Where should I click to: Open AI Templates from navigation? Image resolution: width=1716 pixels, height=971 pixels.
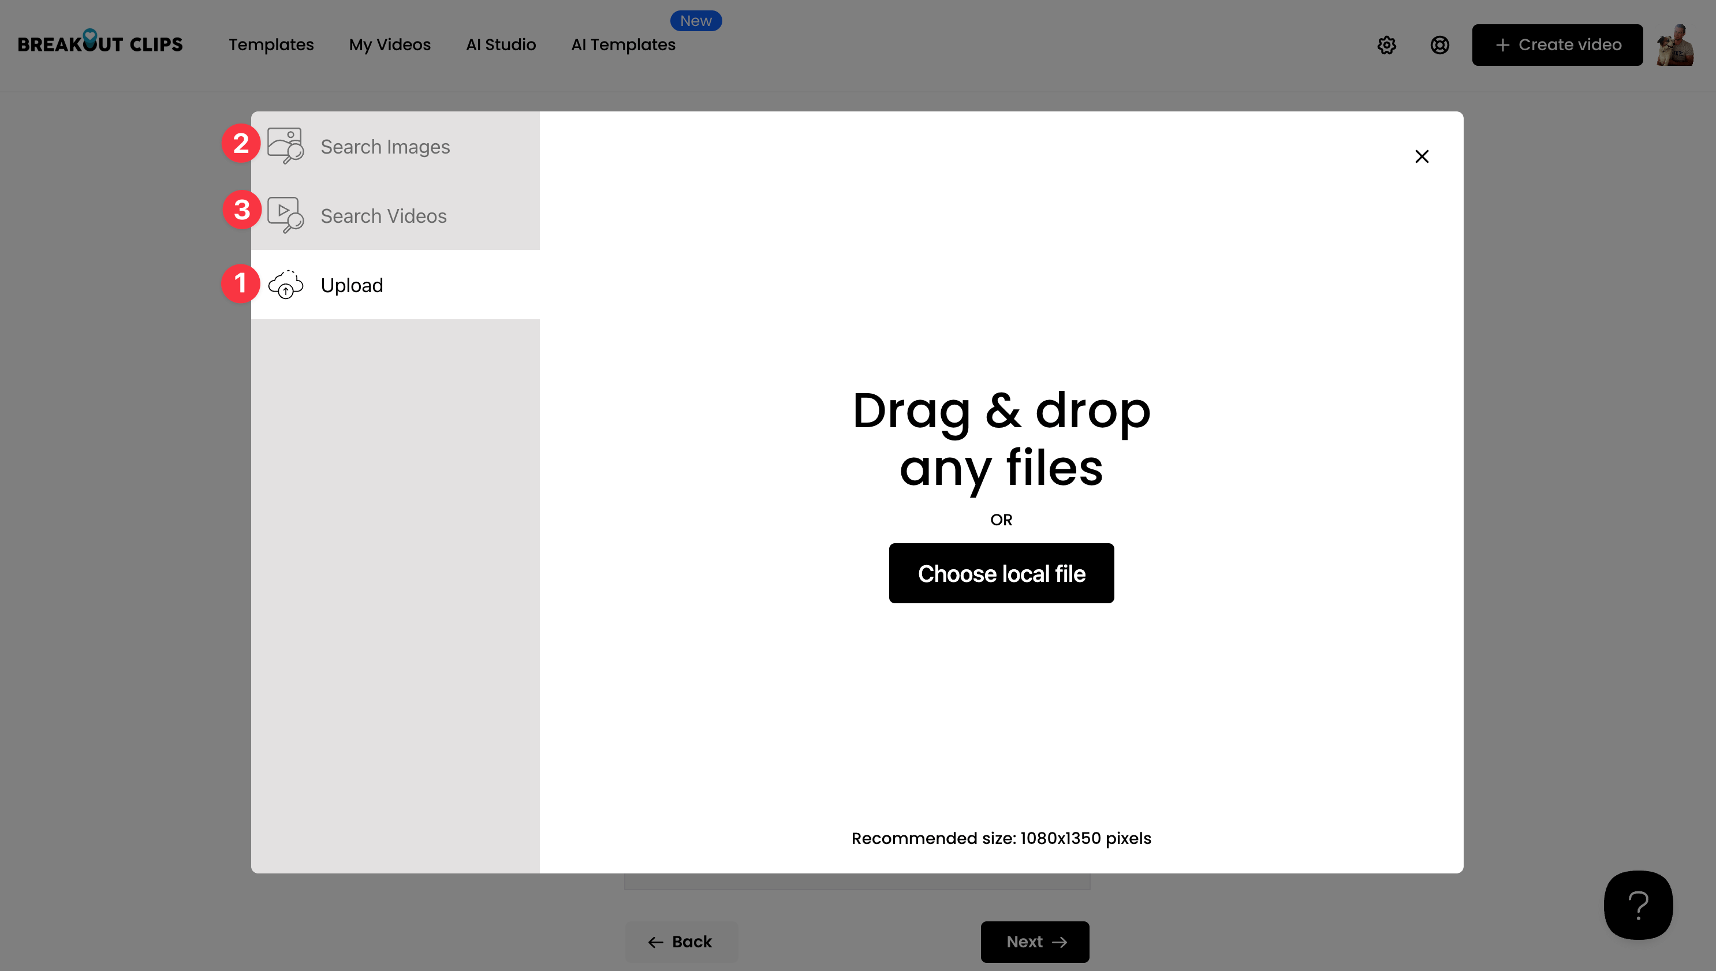tap(623, 44)
